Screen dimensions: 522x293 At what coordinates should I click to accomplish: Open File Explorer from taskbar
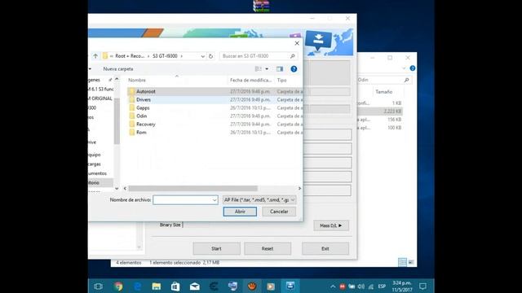pyautogui.click(x=157, y=286)
